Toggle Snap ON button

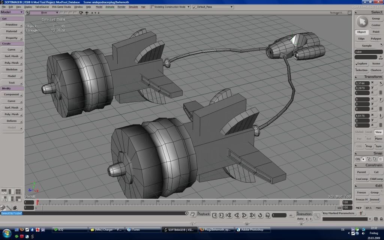click(357, 159)
